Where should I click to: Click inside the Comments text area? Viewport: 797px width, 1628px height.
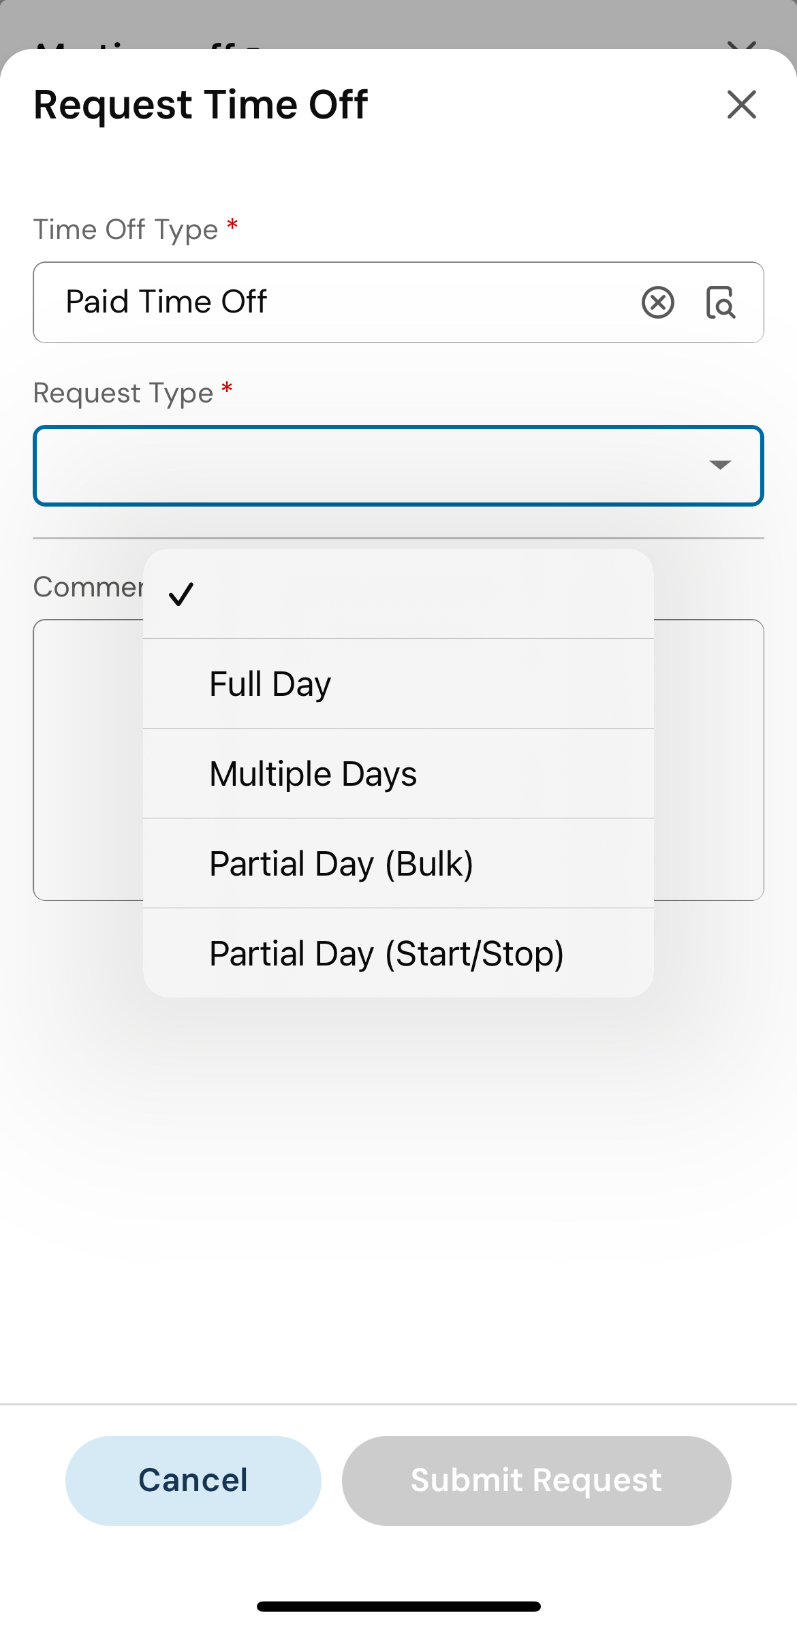(x=708, y=759)
